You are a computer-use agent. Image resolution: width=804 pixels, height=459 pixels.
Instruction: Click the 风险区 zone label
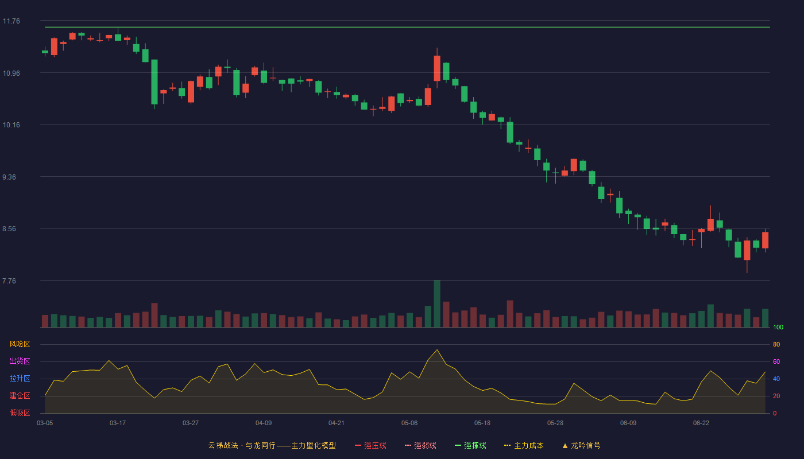click(x=20, y=344)
